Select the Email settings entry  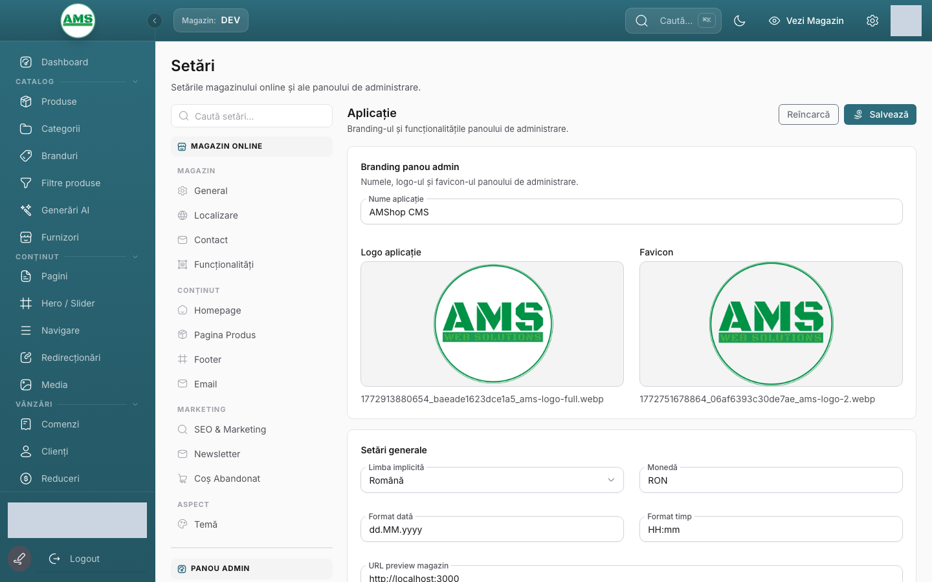tap(252, 384)
